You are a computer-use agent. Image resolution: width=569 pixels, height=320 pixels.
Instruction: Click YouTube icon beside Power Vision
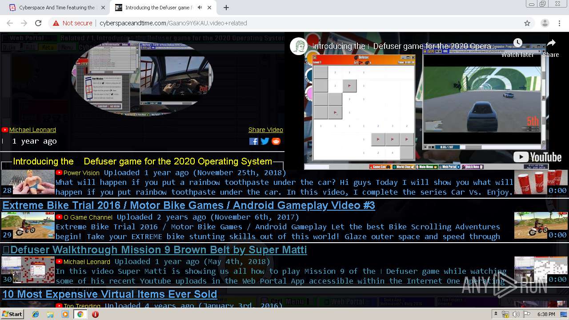[x=59, y=172]
